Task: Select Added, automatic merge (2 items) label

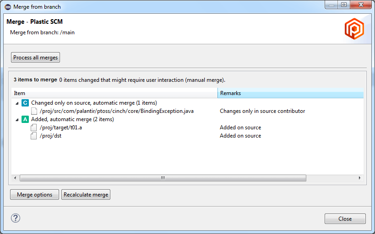Action: coord(72,119)
